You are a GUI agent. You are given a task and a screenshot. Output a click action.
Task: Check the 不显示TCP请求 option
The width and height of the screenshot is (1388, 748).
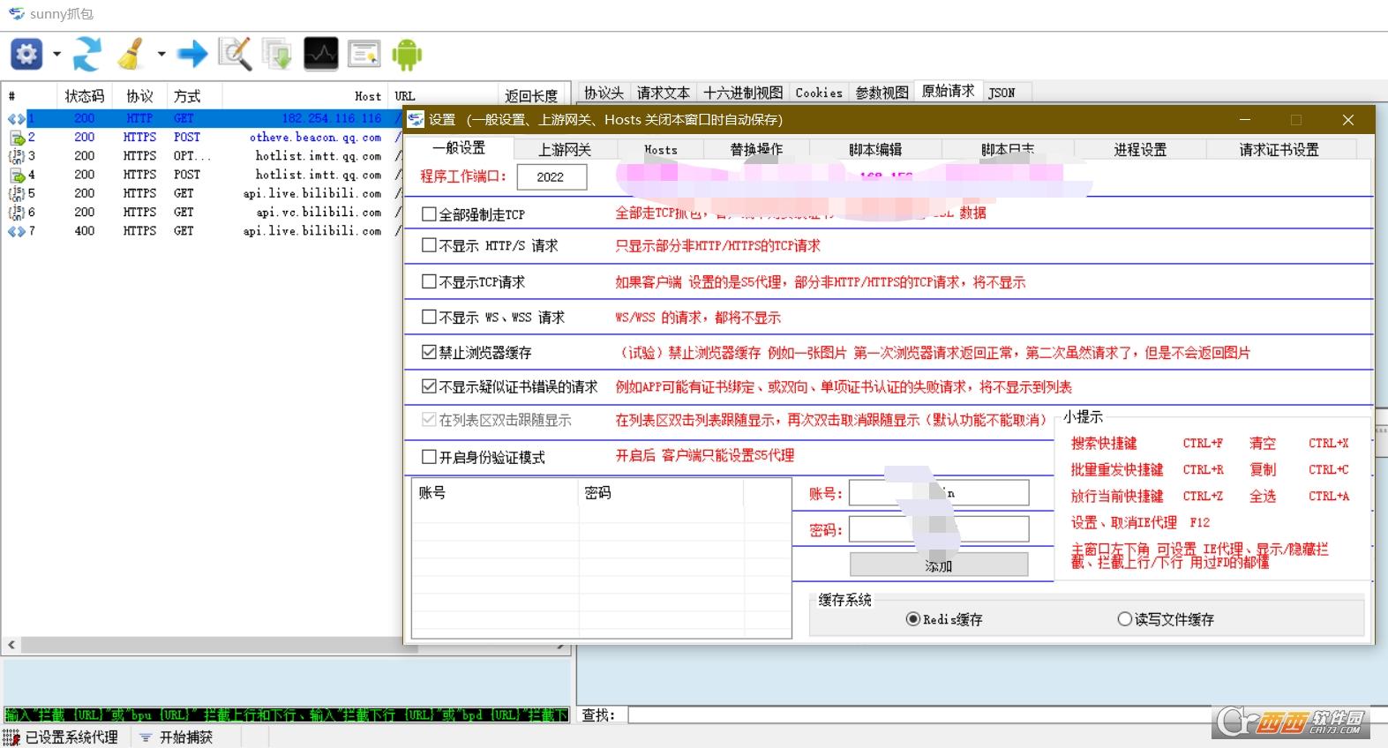[x=429, y=281]
